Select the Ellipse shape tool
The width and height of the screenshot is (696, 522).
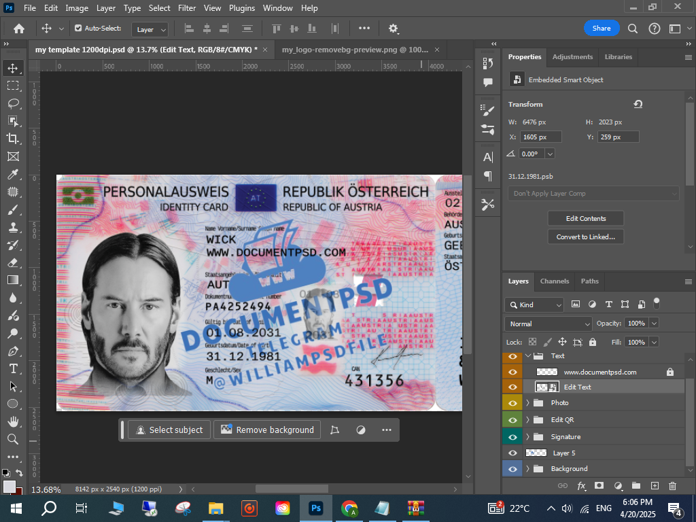click(x=13, y=404)
